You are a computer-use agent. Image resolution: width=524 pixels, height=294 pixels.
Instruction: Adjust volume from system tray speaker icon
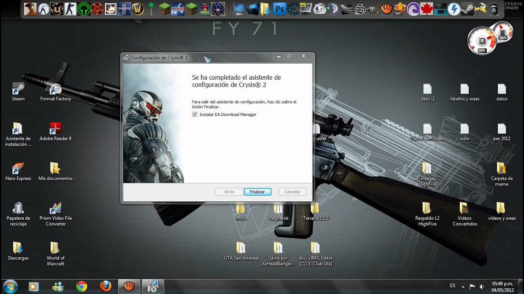pyautogui.click(x=482, y=286)
